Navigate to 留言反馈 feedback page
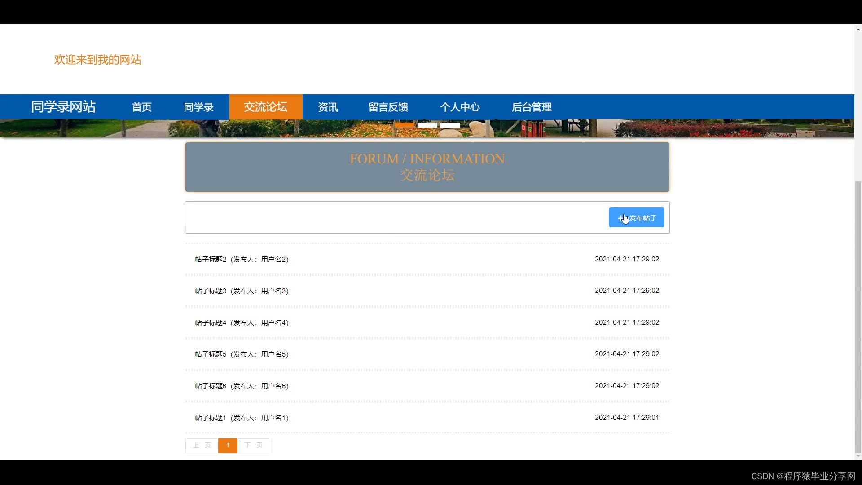Screen dimensions: 862x485 click(388, 107)
